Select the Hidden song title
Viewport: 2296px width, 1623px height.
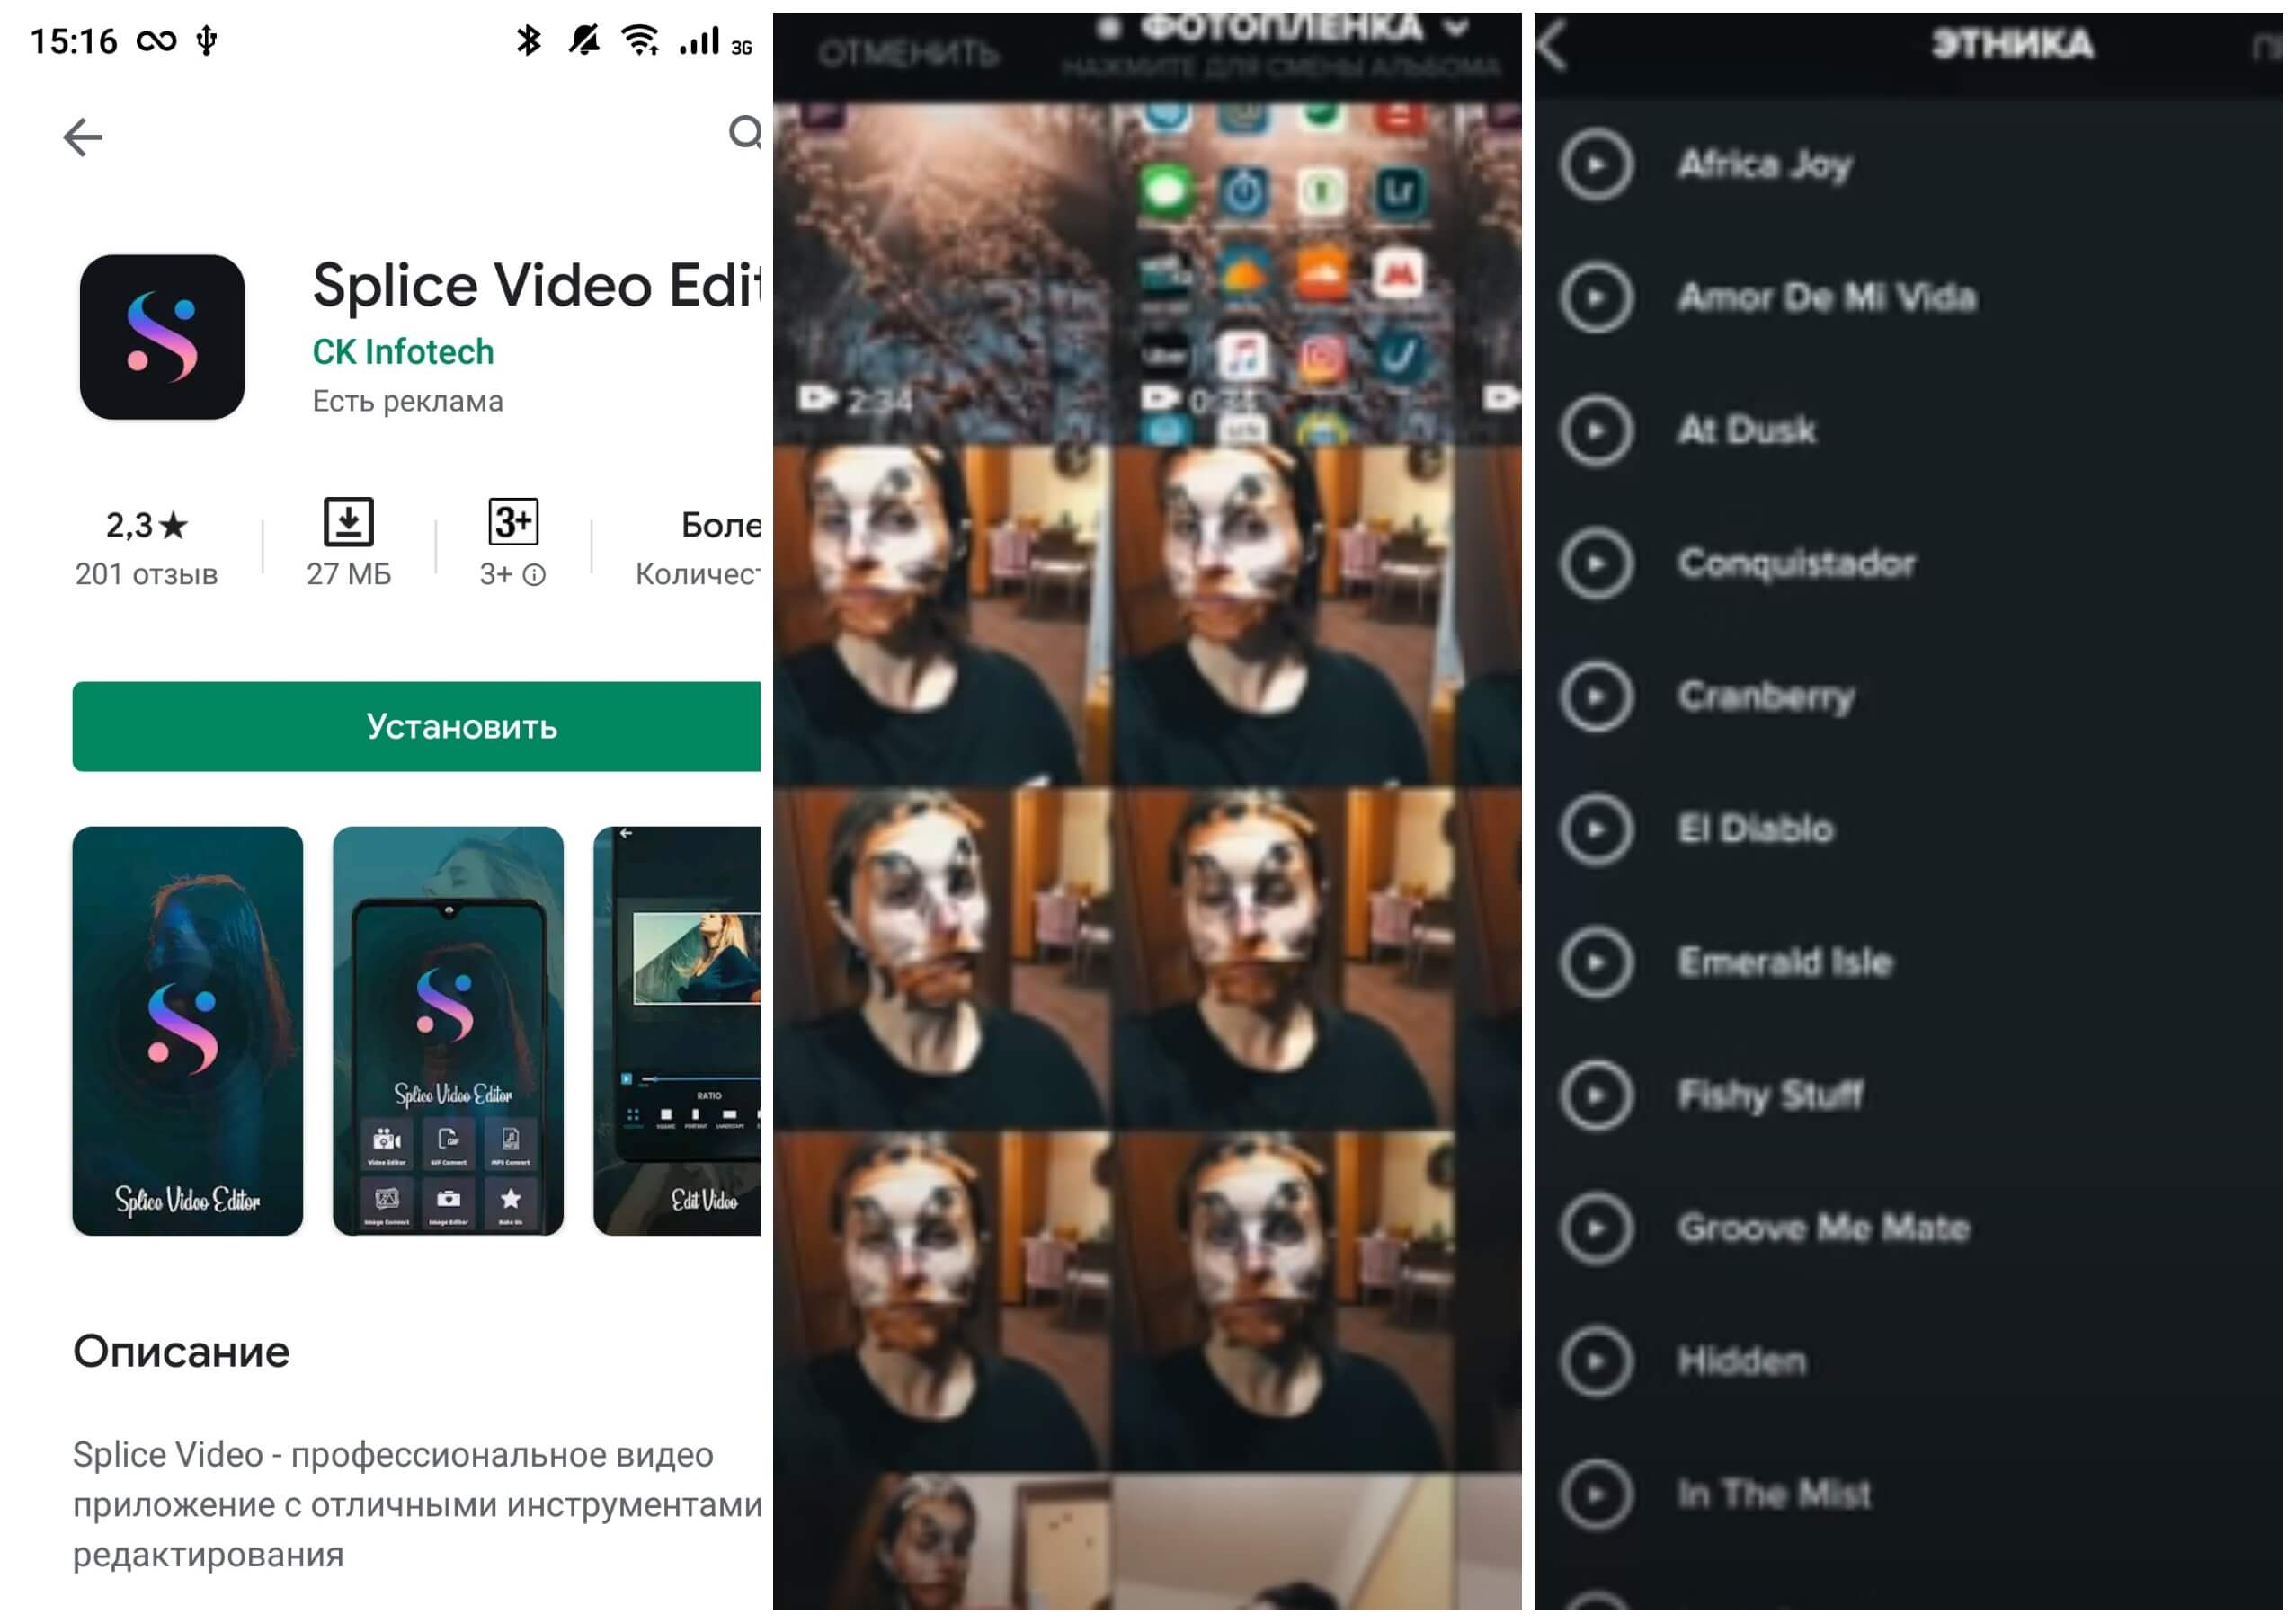point(1742,1361)
